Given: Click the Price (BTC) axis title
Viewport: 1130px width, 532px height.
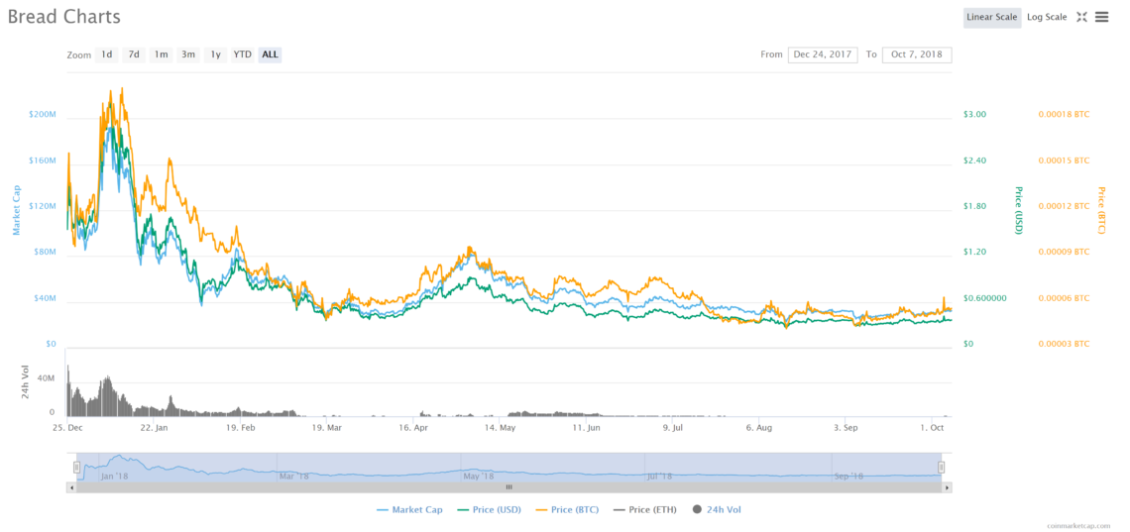Looking at the screenshot, I should pyautogui.click(x=1100, y=210).
